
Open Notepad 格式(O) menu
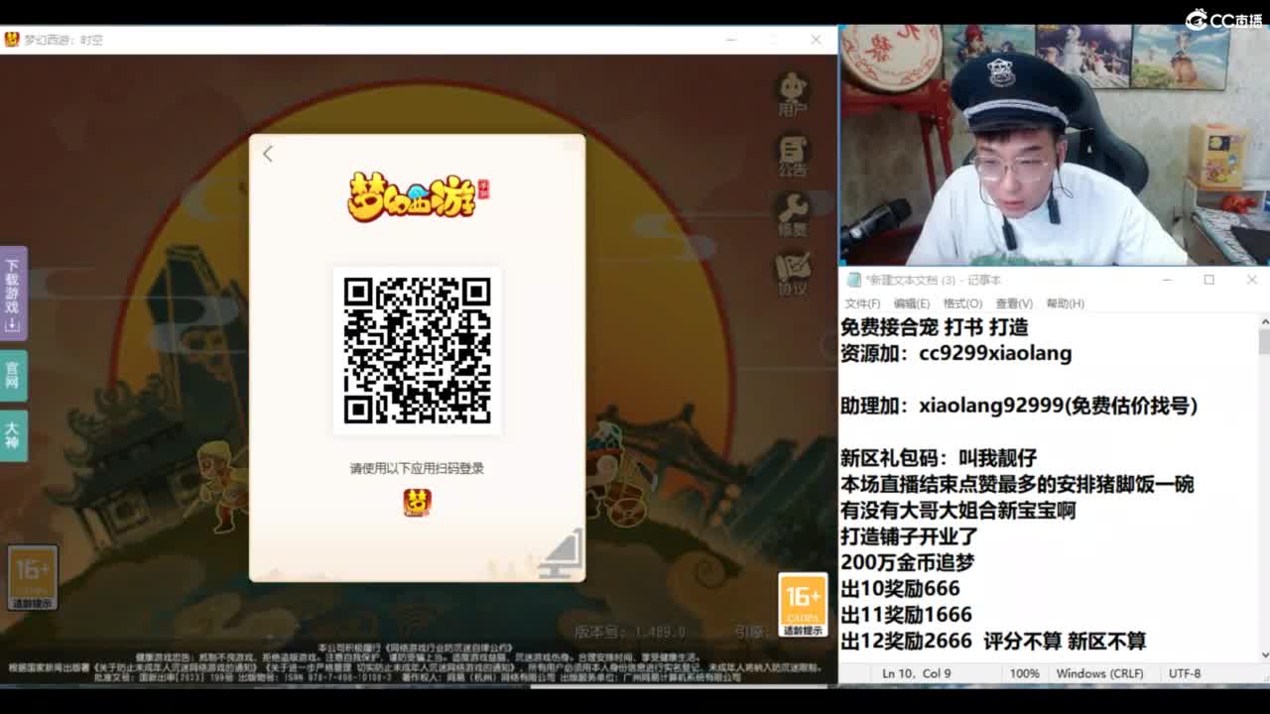tap(962, 303)
